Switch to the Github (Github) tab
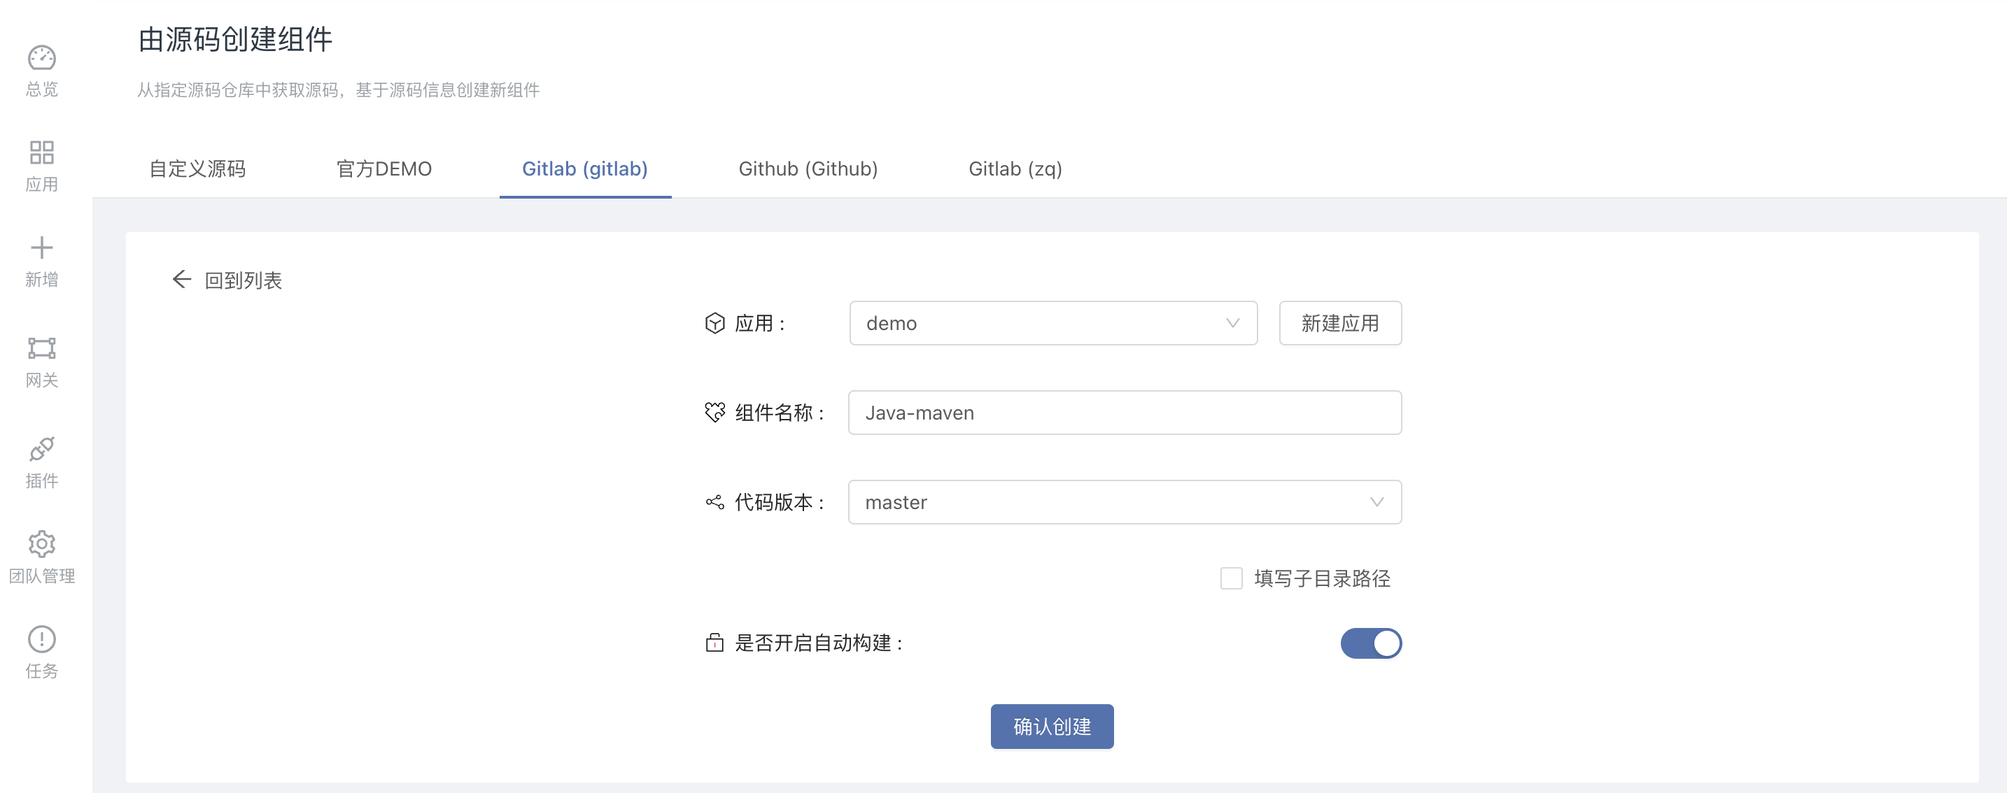Image resolution: width=2007 pixels, height=793 pixels. pyautogui.click(x=808, y=169)
